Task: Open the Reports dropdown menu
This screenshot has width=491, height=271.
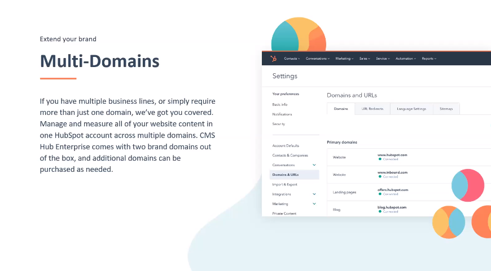Action: click(x=429, y=59)
